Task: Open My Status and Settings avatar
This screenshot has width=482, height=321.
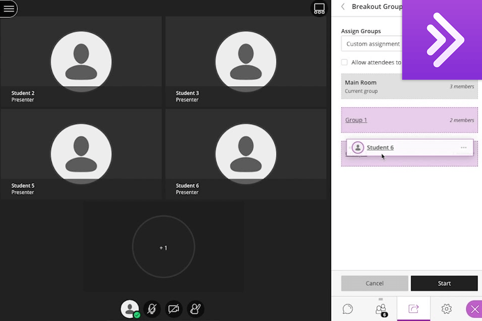Action: click(130, 309)
